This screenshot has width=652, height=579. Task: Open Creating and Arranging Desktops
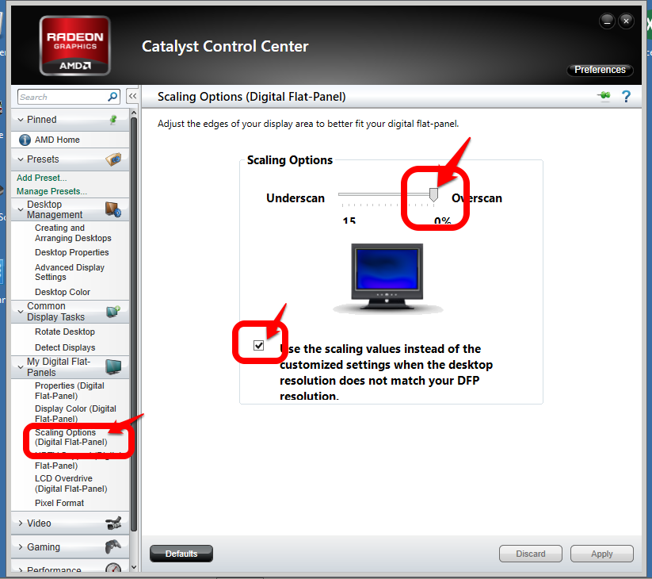(73, 233)
